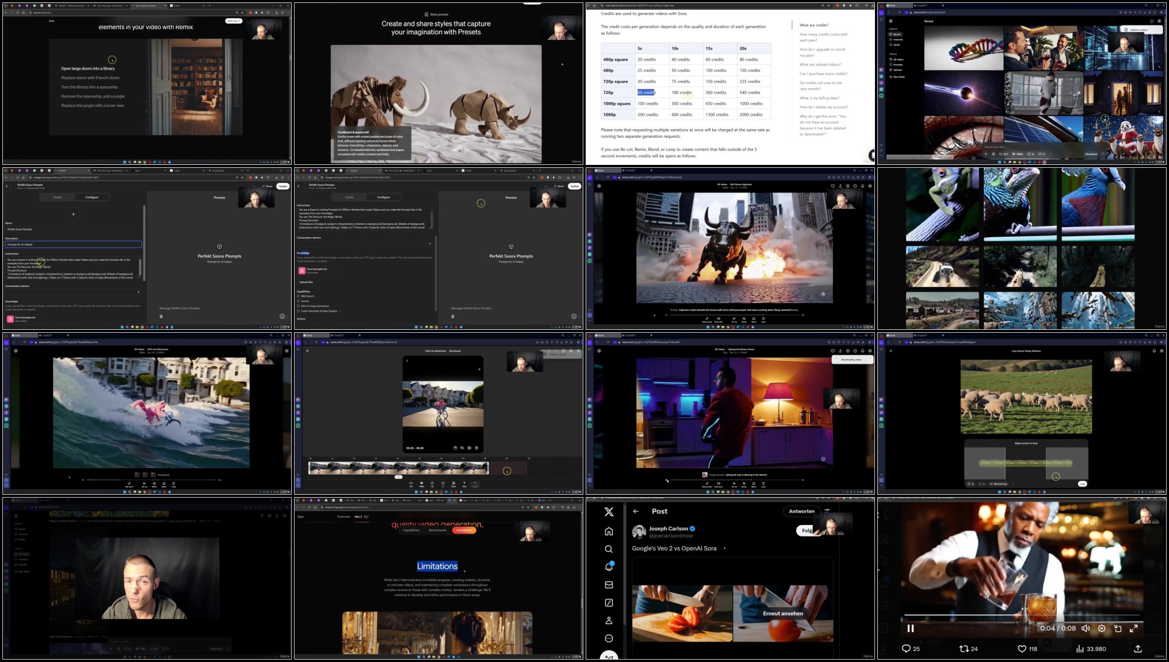Pause the bartender video
Screen dimensions: 1169x662
click(x=911, y=628)
